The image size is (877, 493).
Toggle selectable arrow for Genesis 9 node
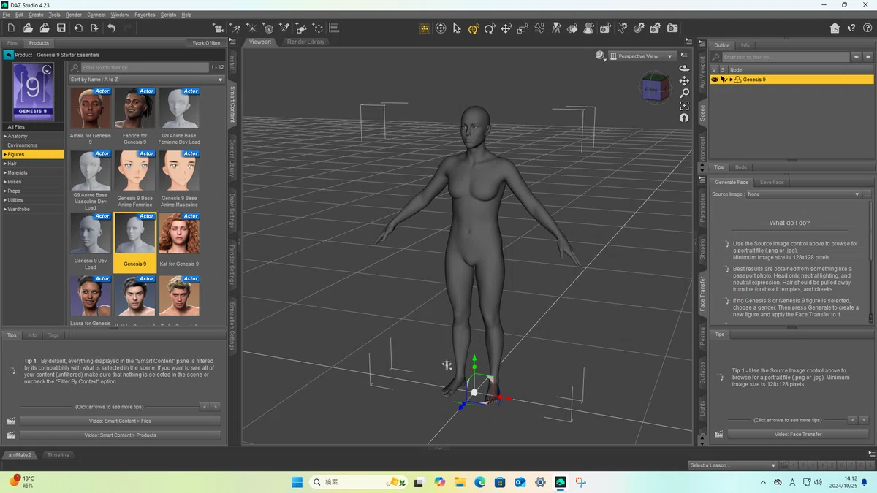pyautogui.click(x=724, y=80)
